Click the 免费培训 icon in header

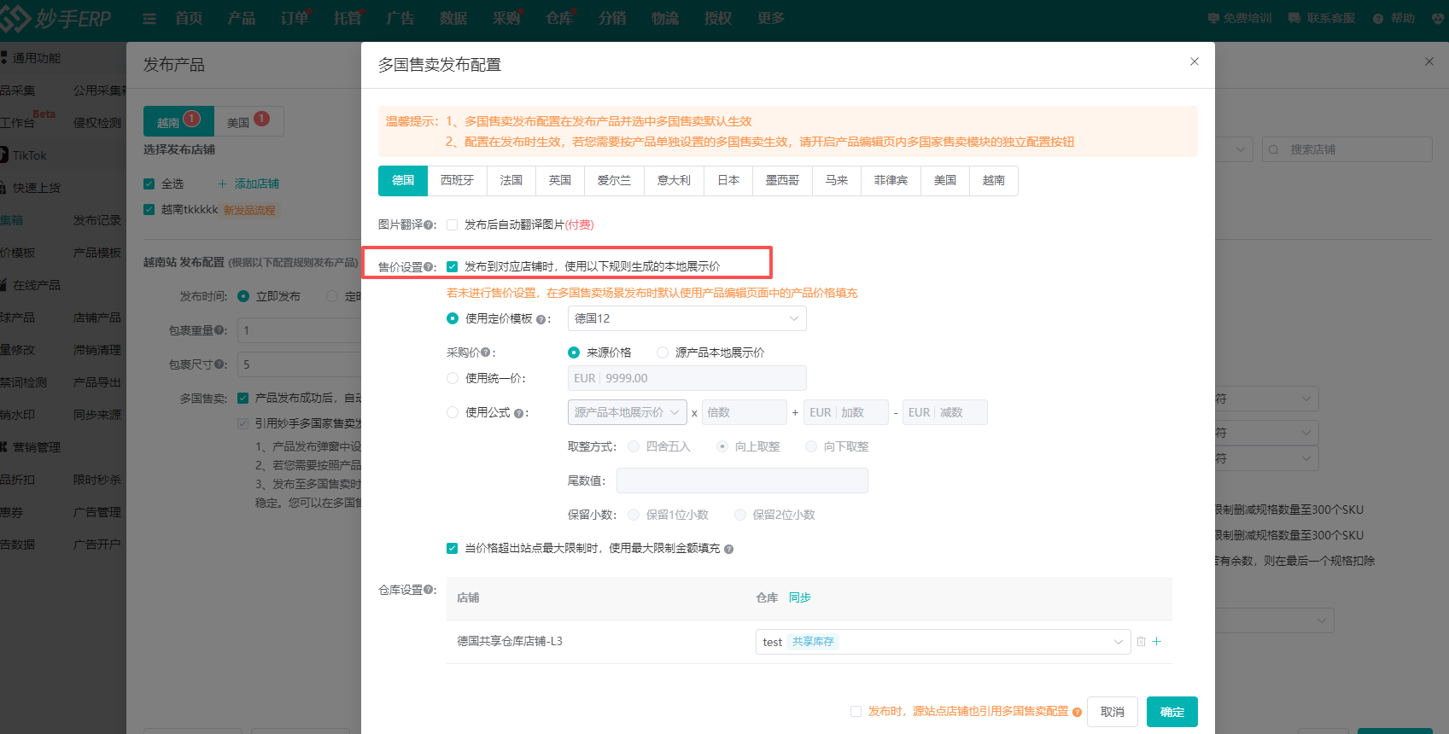1213,18
